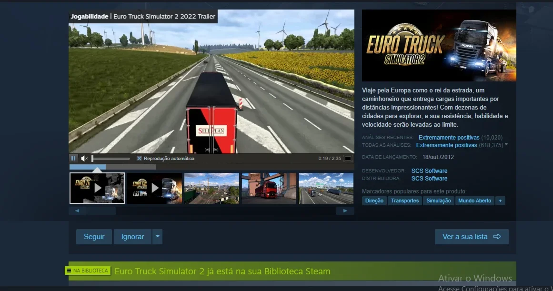Pause the trailer video
This screenshot has height=291, width=553.
[73, 159]
